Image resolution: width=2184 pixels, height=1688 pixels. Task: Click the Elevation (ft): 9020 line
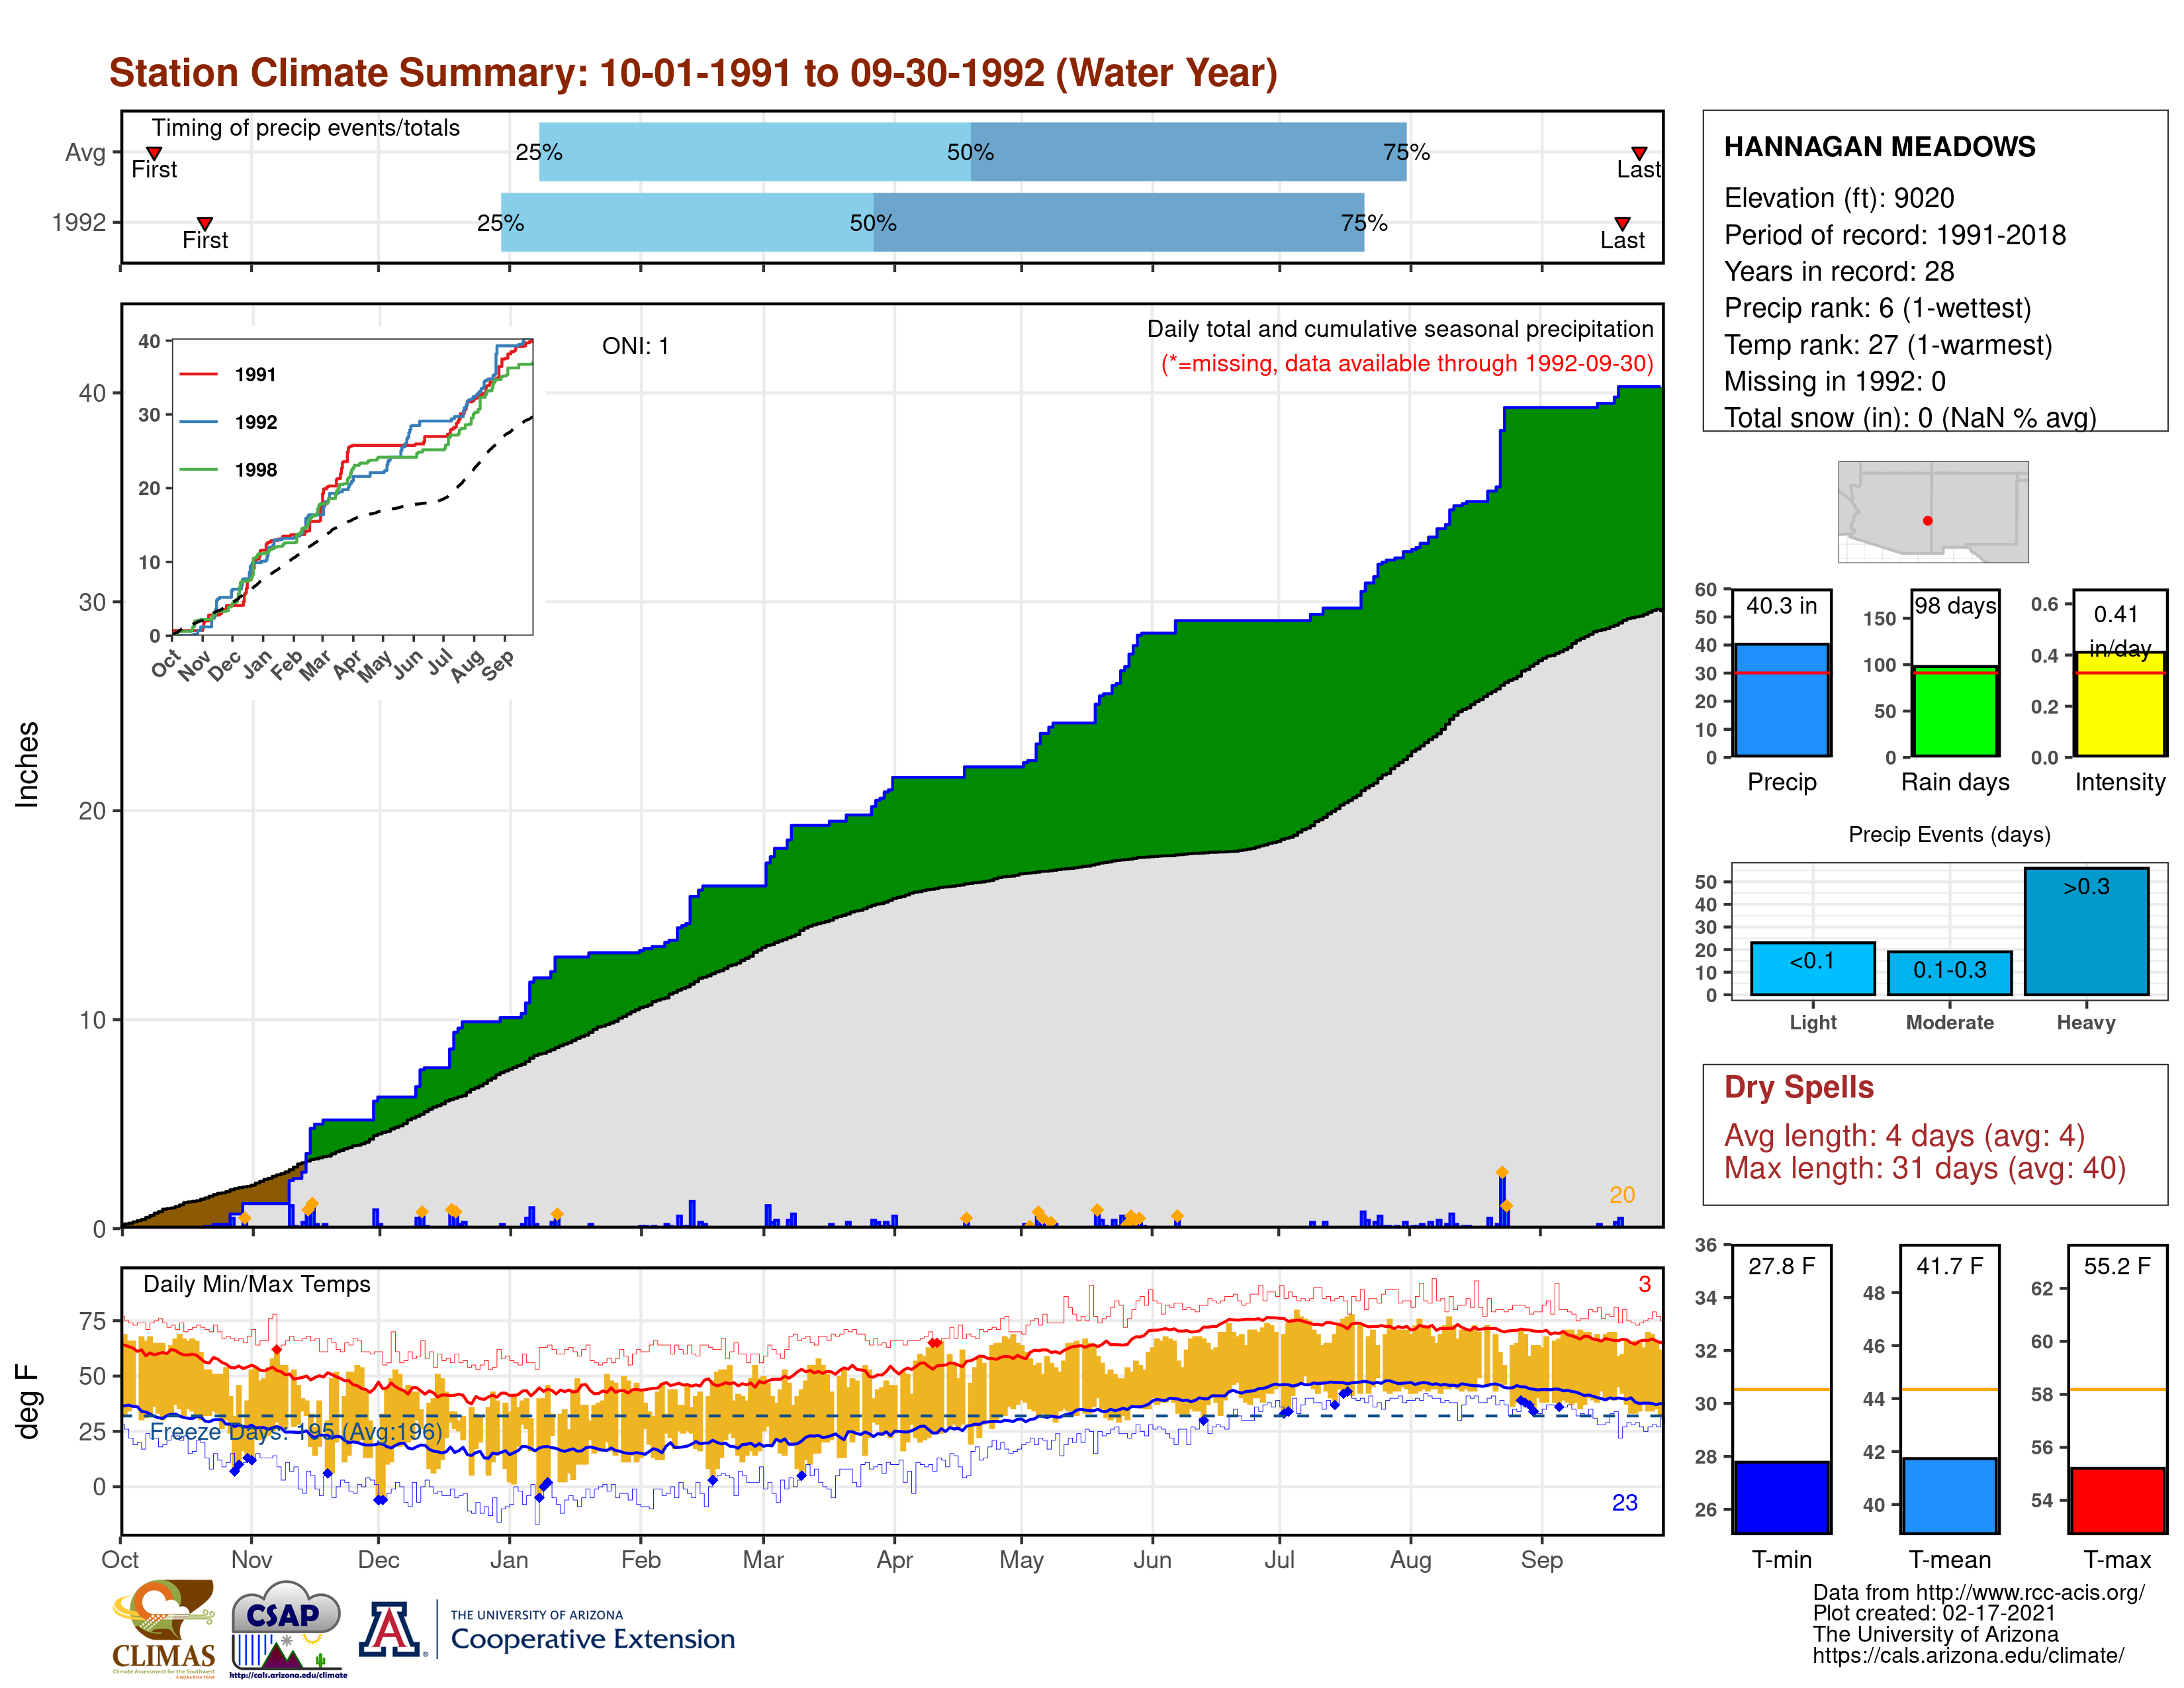pos(1839,198)
